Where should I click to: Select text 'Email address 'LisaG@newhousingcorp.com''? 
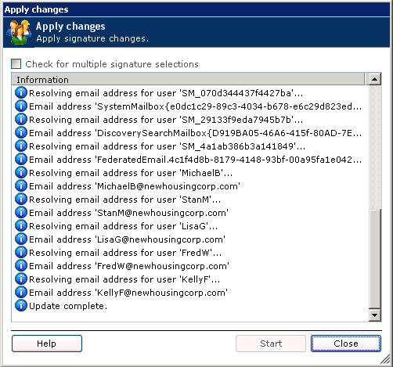click(x=127, y=239)
